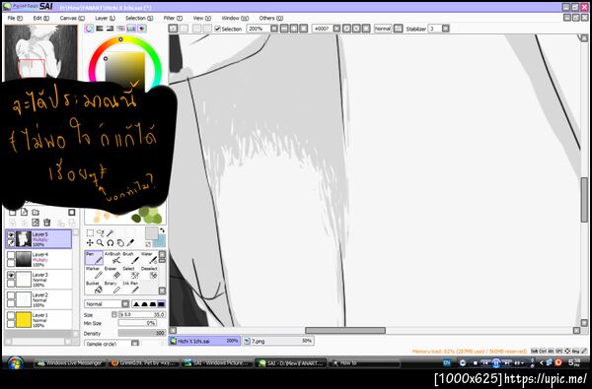Screen dimensions: 592x389
Task: Select the Pen tool
Action: (94, 258)
